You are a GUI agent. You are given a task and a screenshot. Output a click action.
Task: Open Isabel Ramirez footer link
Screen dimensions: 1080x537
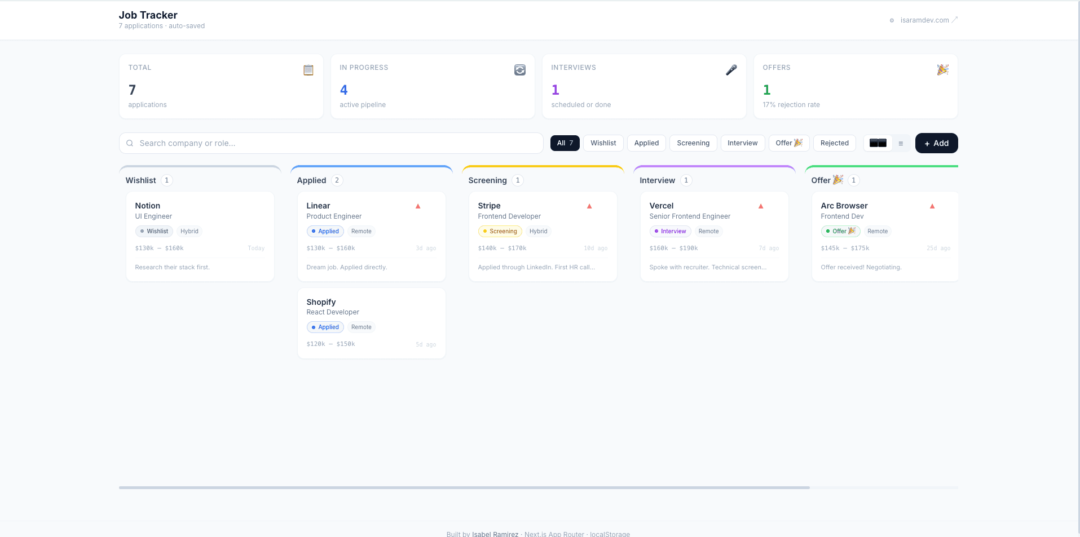[x=495, y=534]
